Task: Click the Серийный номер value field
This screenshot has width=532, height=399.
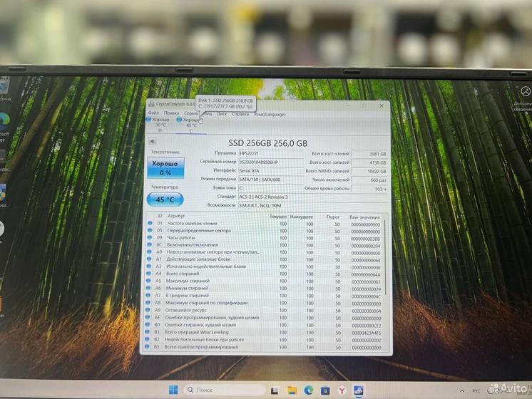Action: 270,162
